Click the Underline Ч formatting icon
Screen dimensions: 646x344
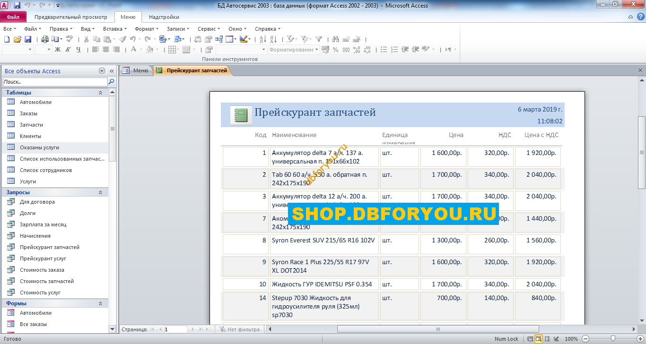(x=79, y=50)
